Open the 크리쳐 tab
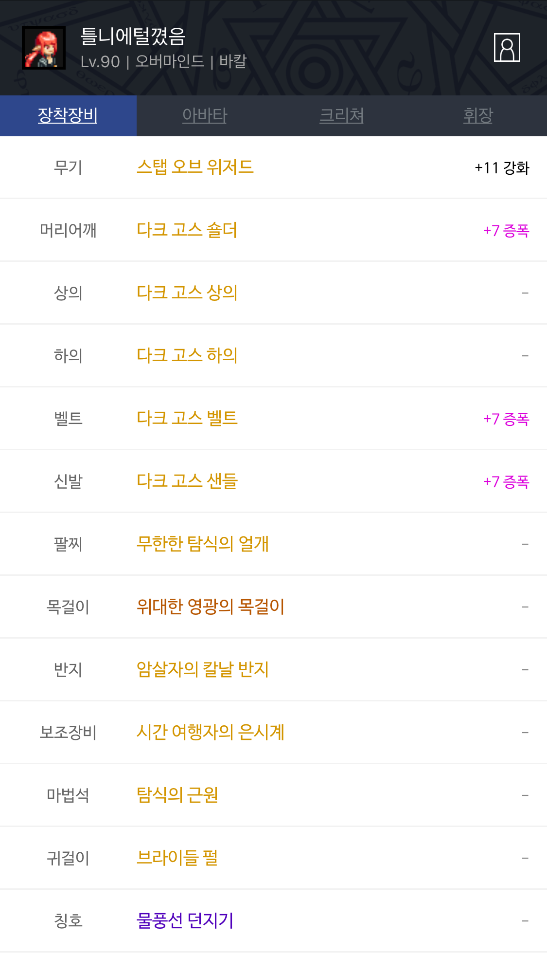Viewport: 547px width, 974px height. point(341,115)
